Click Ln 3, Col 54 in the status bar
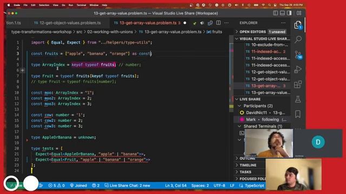This screenshot has height=194, width=346. coord(176,185)
